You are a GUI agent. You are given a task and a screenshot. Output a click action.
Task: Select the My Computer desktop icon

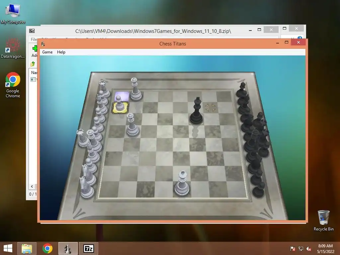[13, 14]
